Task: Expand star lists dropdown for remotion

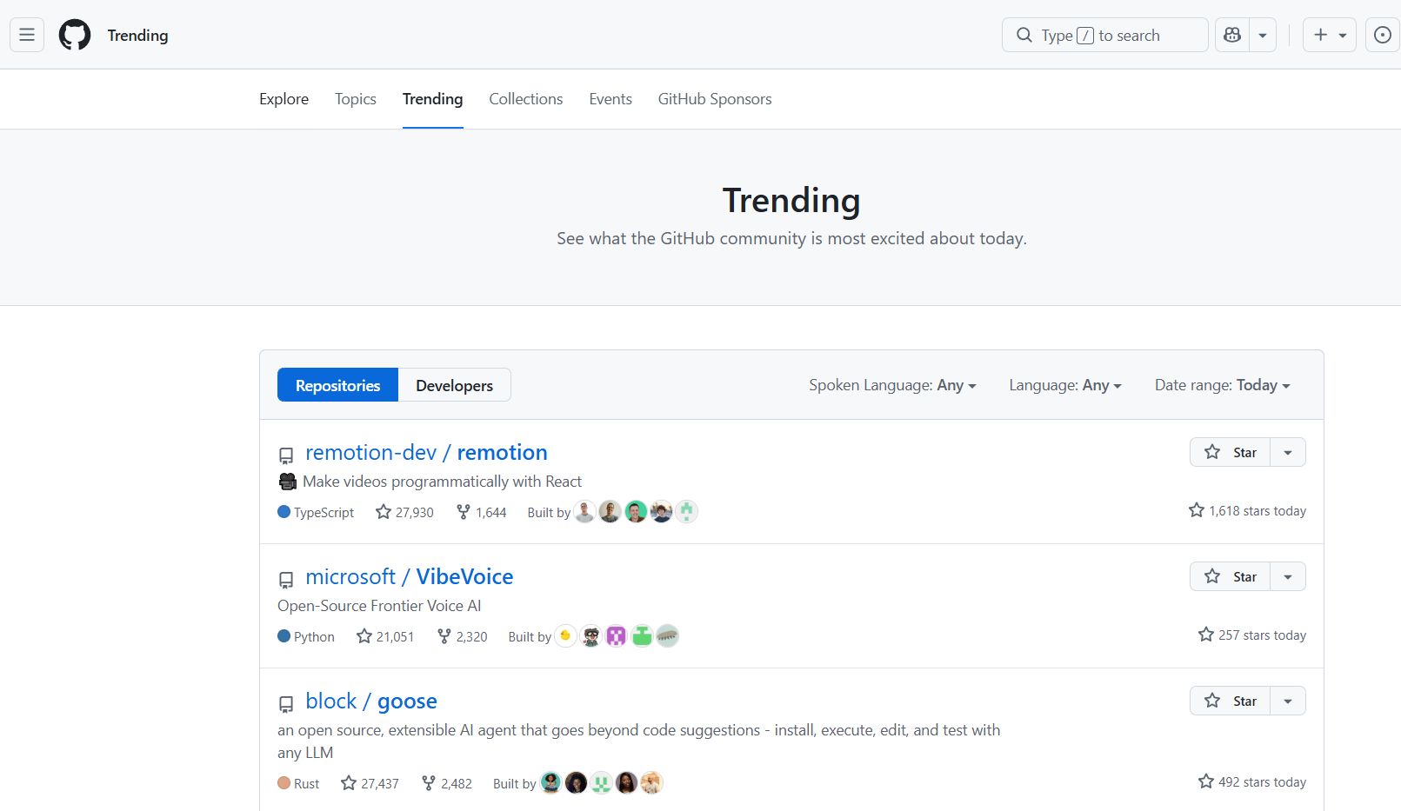Action: (1288, 452)
